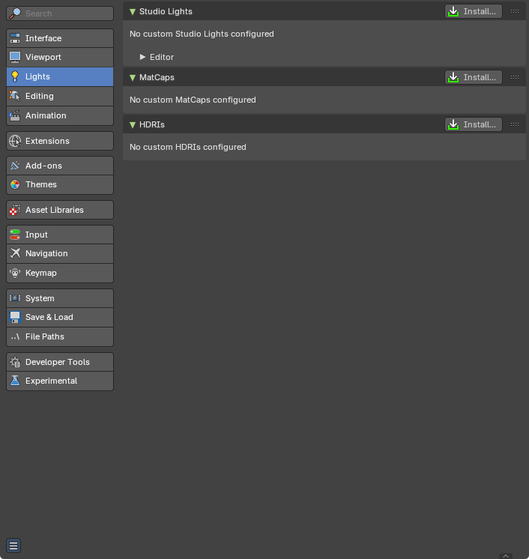Switch to the Viewport tab
The image size is (529, 559).
tap(60, 57)
